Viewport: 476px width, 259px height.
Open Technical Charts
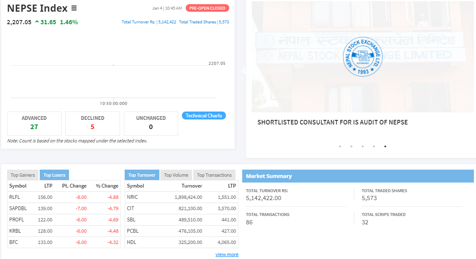click(204, 116)
